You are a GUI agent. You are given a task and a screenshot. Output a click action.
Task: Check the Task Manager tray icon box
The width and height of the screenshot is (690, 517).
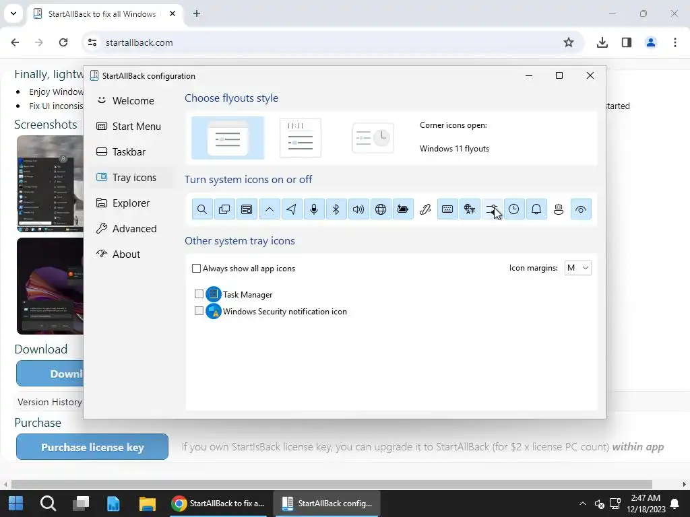click(199, 294)
